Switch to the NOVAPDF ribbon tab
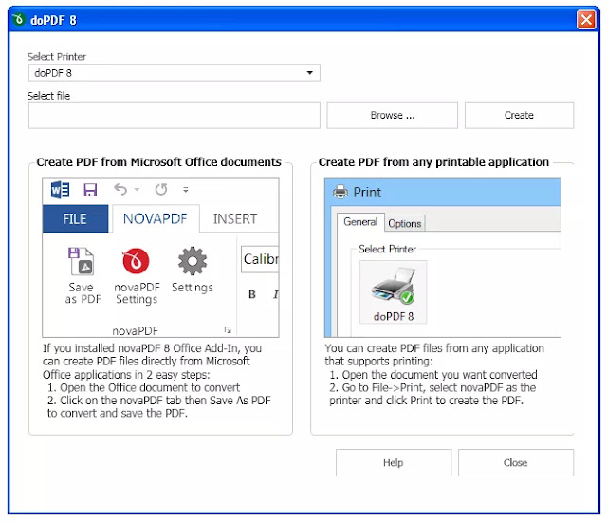The width and height of the screenshot is (607, 523). coord(156,219)
